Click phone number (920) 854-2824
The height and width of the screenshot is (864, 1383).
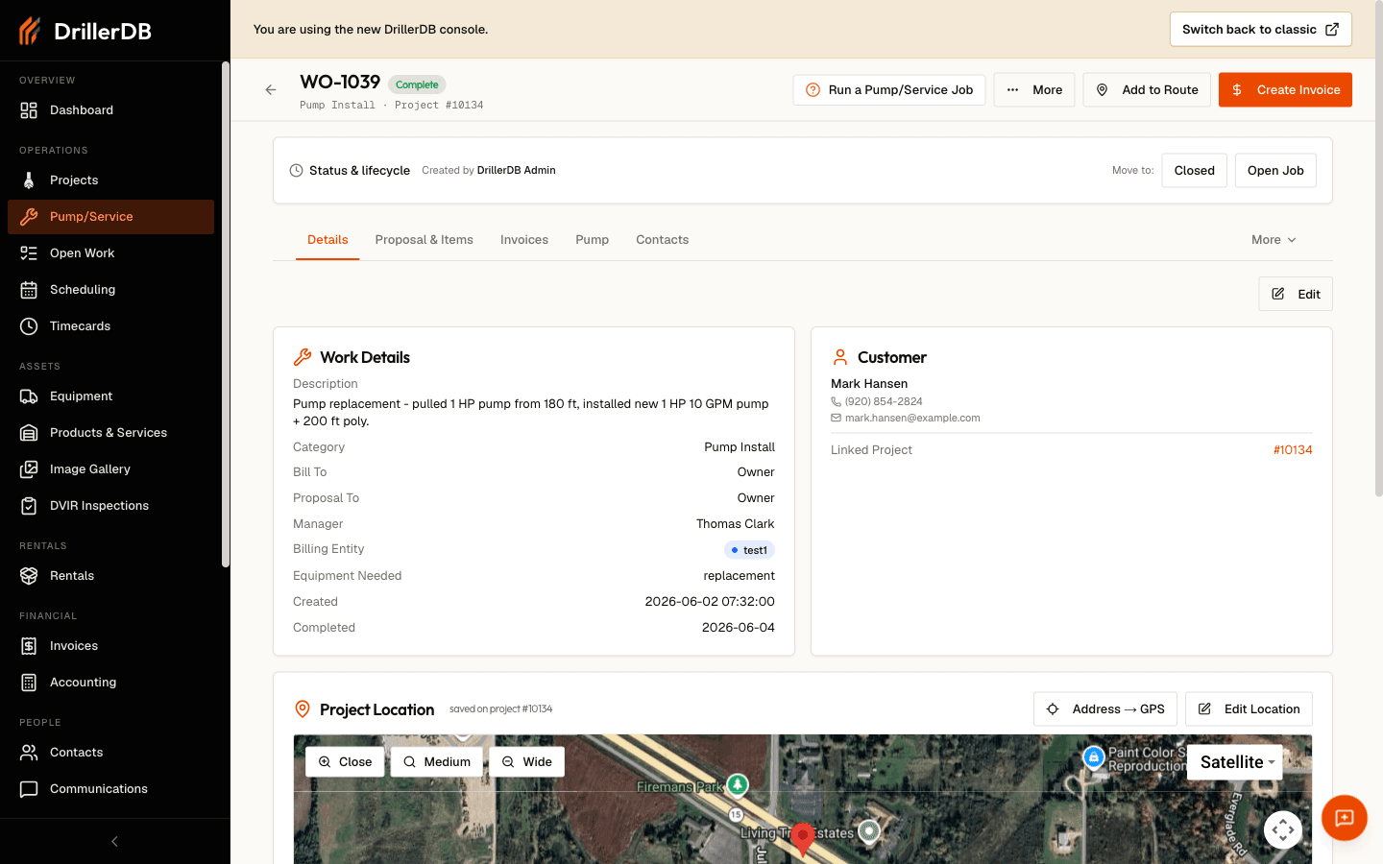point(884,402)
